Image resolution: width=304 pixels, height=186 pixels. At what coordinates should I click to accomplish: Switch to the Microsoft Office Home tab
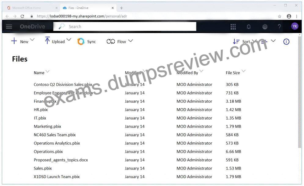pyautogui.click(x=31, y=8)
